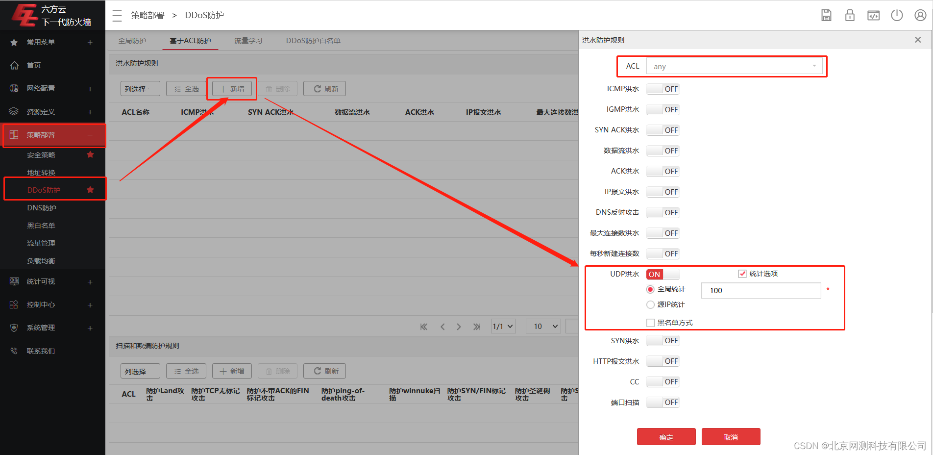Expand the 系统管理 plus expander

[x=90, y=328]
